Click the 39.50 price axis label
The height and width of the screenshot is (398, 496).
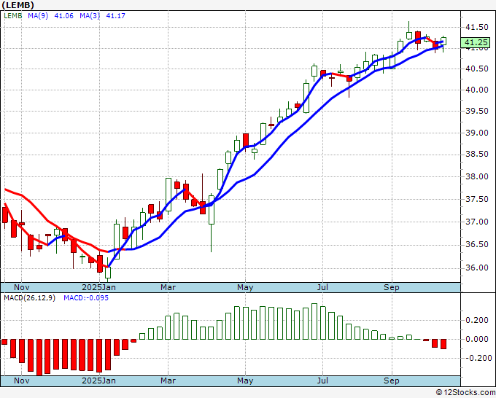pos(477,111)
